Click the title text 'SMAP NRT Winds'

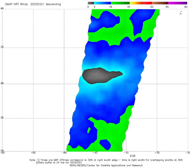pos(16,4)
